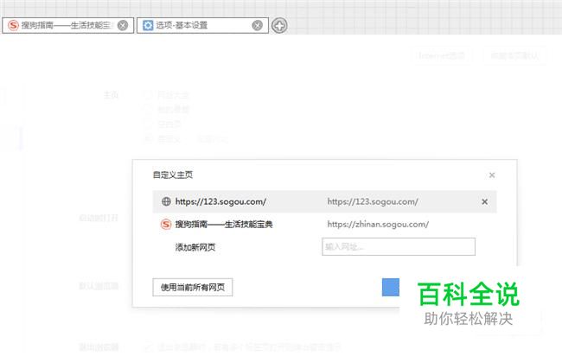
Task: Select the https://123.sogou.com/ title row
Action: tap(324, 201)
